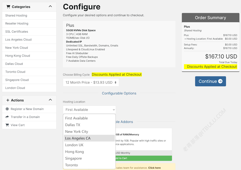This screenshot has height=170, width=241.
Task: Click the plus icon beside Actions
Action: (8, 100)
